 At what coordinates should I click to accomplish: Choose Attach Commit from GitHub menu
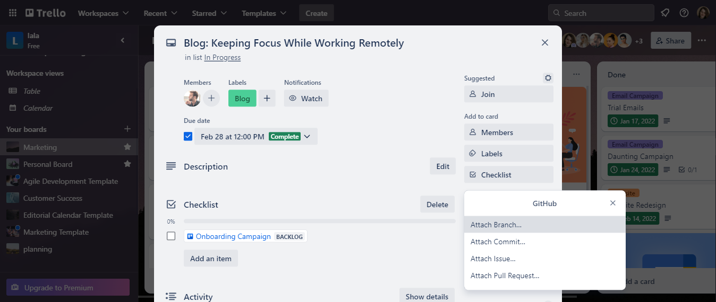(498, 242)
